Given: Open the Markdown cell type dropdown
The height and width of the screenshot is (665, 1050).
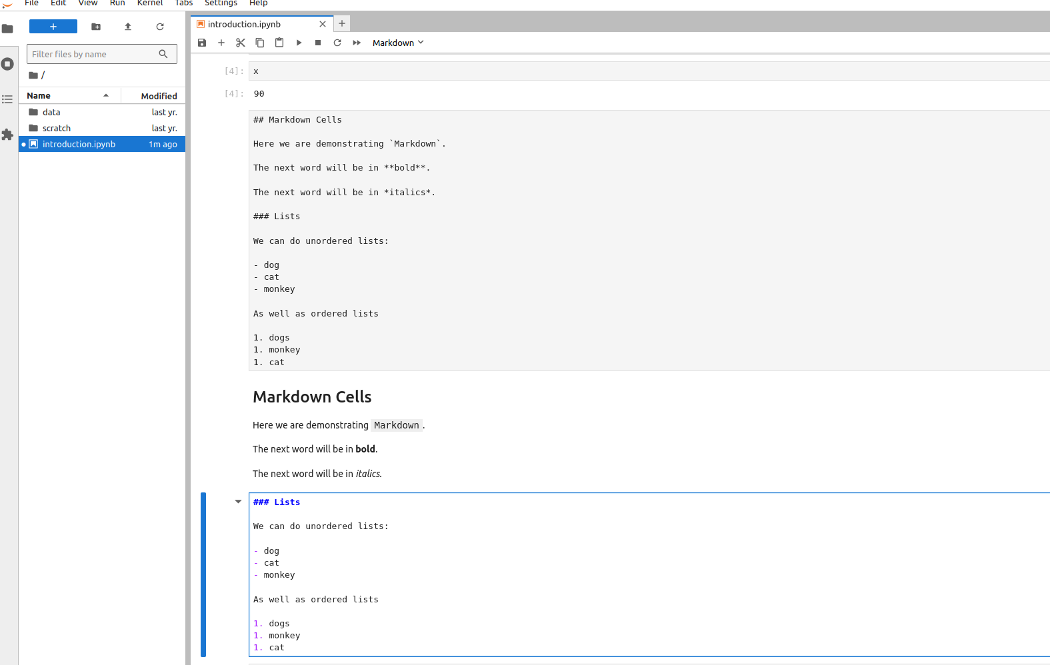Looking at the screenshot, I should tap(397, 43).
